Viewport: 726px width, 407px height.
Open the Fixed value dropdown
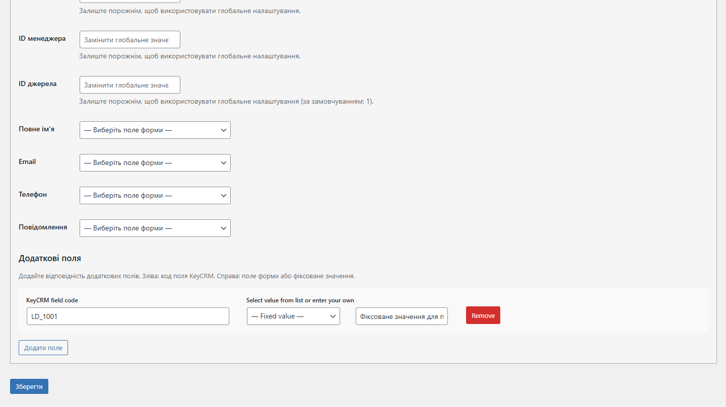pos(293,316)
